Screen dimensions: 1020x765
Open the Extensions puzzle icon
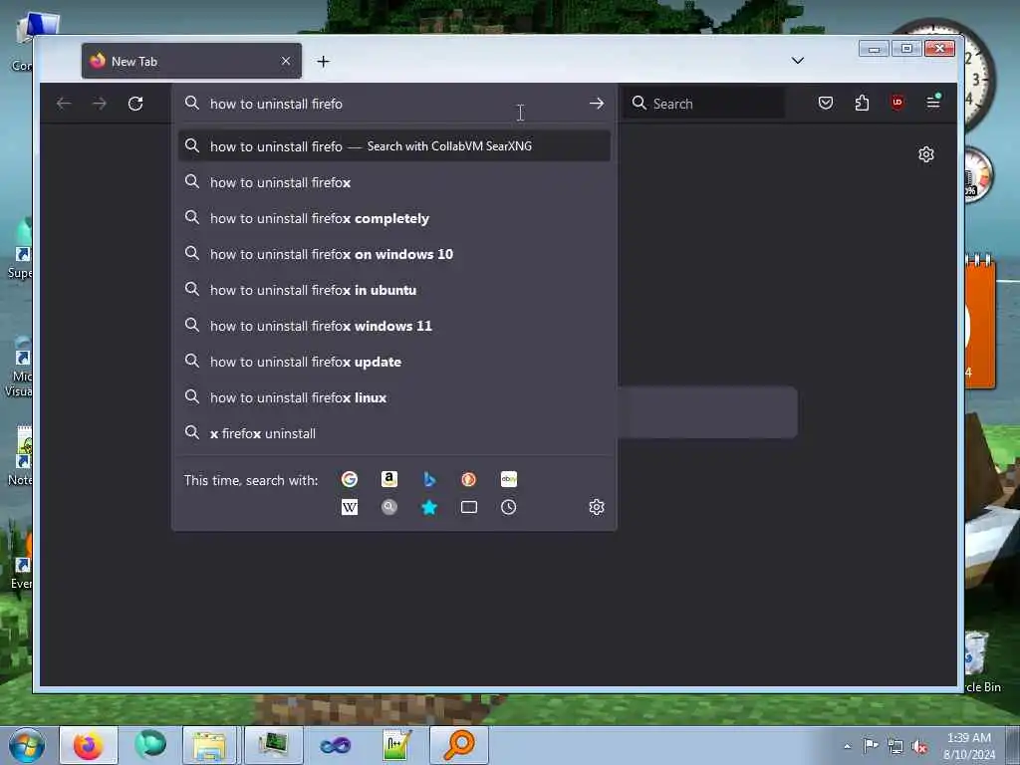click(x=862, y=103)
